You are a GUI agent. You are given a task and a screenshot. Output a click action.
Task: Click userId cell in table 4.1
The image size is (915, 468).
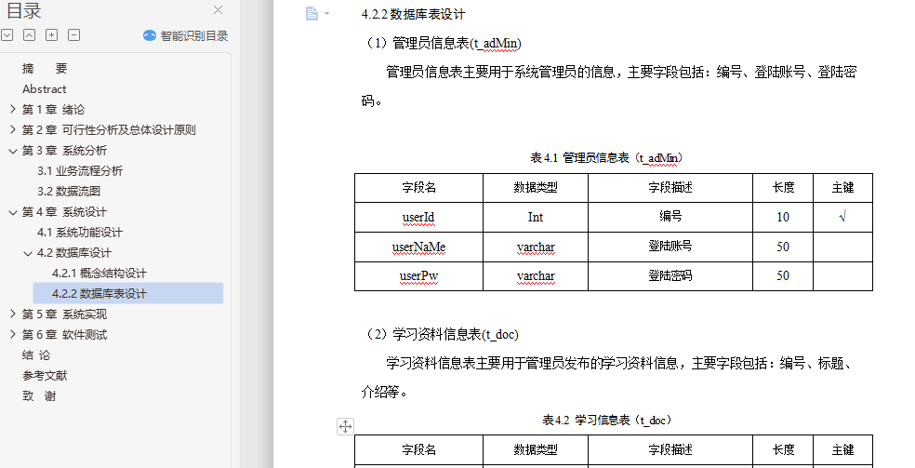(418, 217)
